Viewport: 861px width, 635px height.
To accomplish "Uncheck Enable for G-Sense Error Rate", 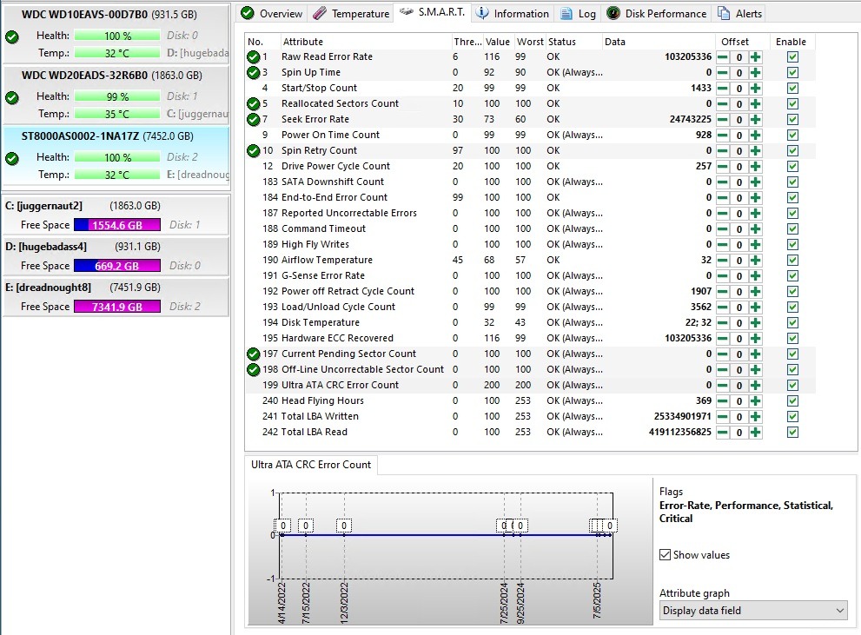I will point(792,276).
